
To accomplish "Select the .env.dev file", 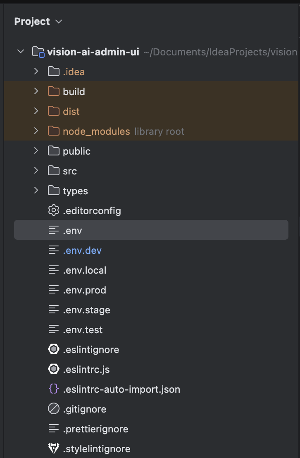I will point(82,250).
